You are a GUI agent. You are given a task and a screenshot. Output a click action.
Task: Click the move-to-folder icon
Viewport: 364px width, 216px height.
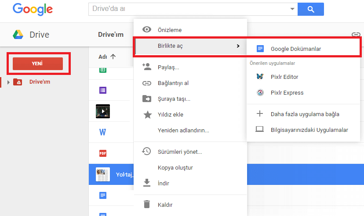[147, 99]
